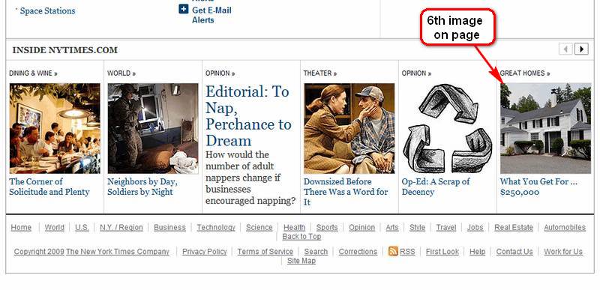
Task: Go to Arts in footer navigation
Action: 391,227
